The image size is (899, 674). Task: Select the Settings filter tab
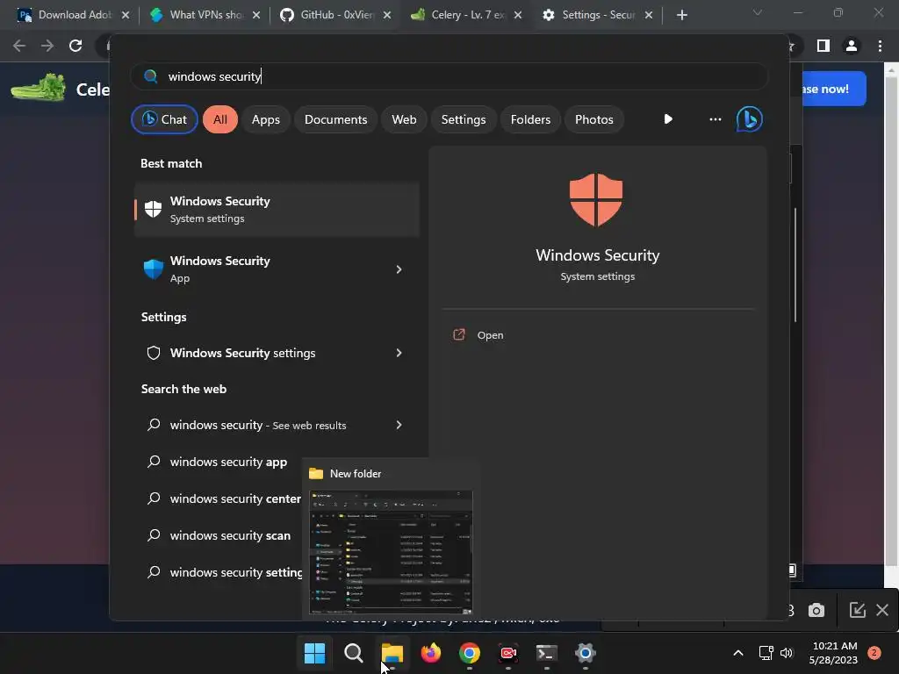pyautogui.click(x=464, y=119)
